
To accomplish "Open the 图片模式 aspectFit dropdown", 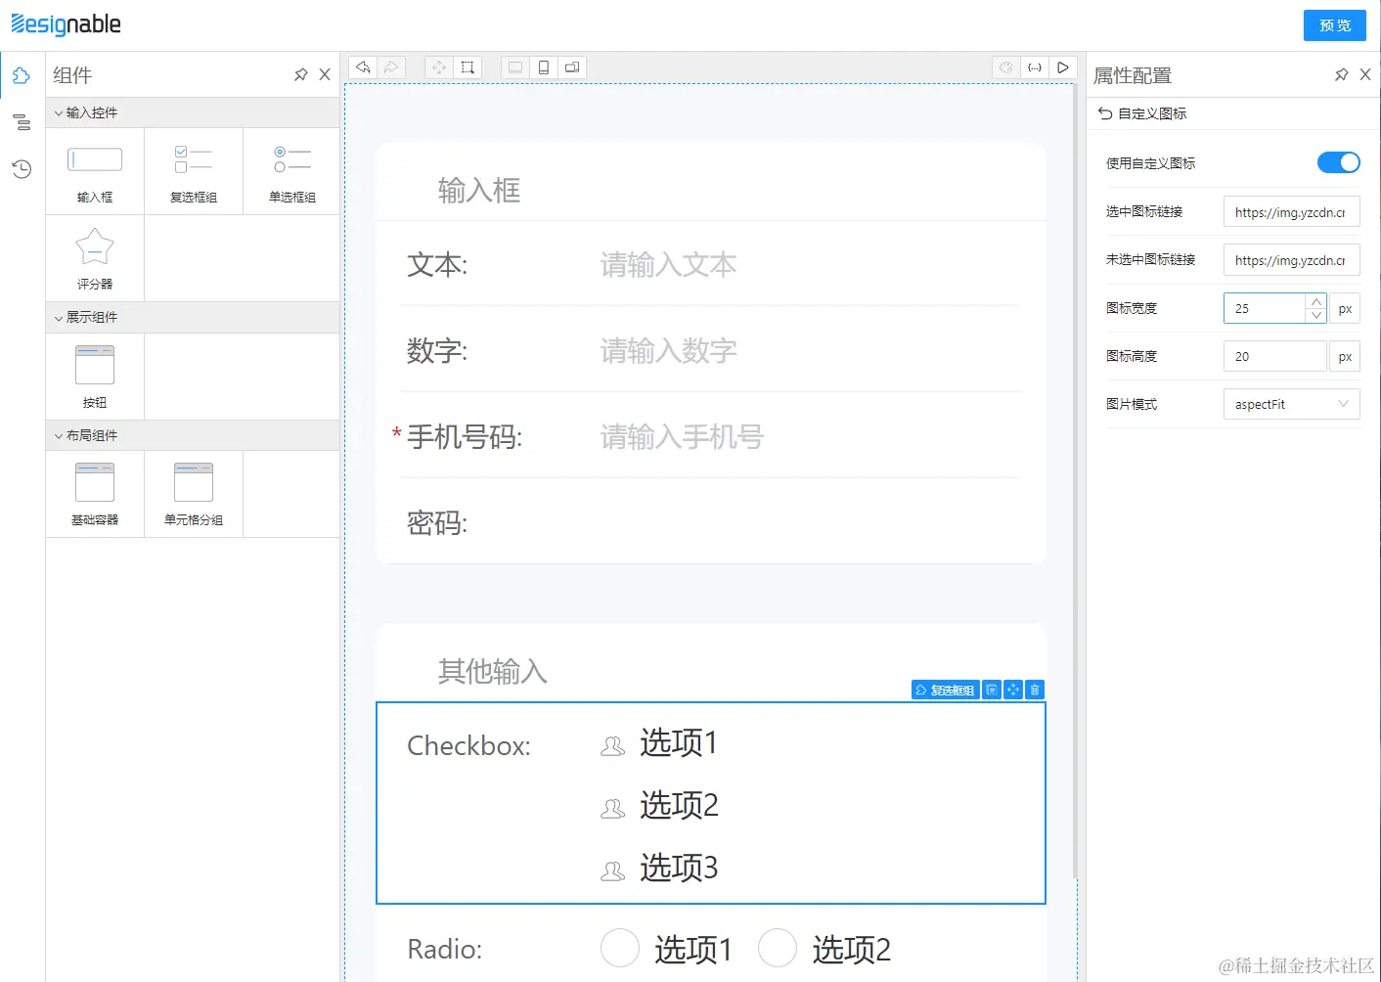I will (x=1291, y=403).
